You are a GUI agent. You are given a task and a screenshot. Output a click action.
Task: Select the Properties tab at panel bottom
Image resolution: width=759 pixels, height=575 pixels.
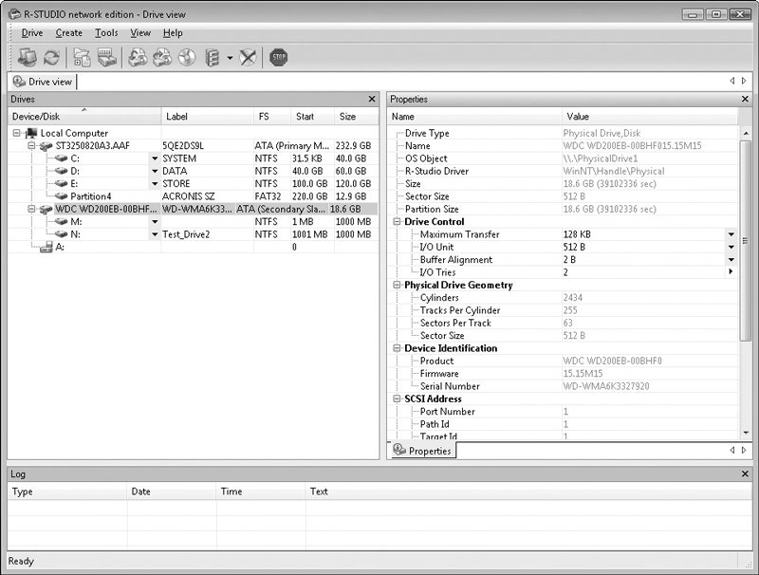tap(422, 451)
